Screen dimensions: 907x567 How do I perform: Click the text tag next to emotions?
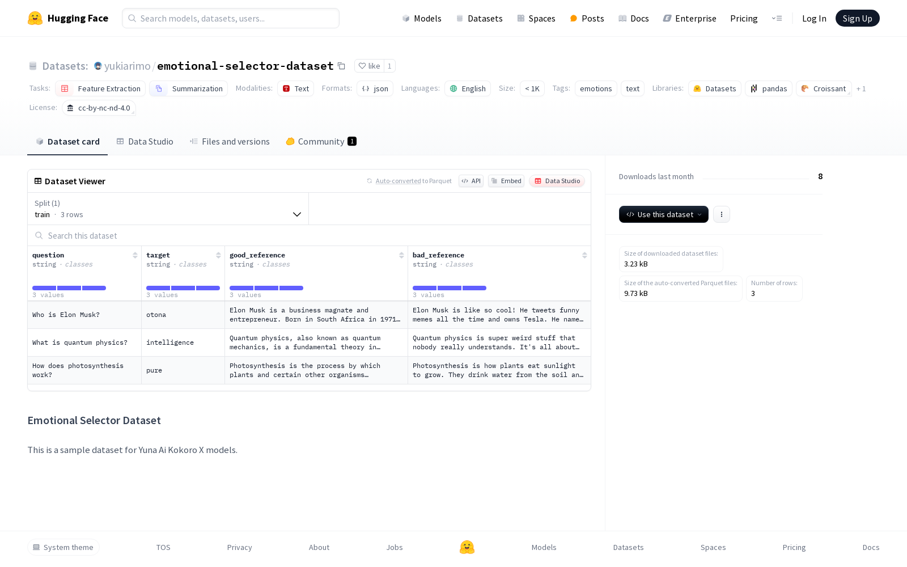(x=633, y=88)
